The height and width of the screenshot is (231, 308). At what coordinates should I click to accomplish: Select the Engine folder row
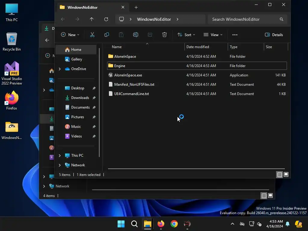coord(197,66)
